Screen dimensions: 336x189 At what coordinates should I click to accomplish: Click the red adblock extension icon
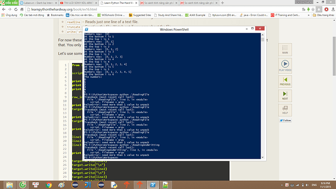tap(326, 9)
